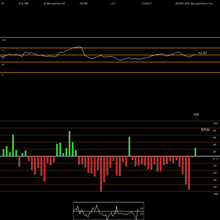The image size is (220, 220).
Task: Click the 'SI(TM)' header label
Action: 84,4
